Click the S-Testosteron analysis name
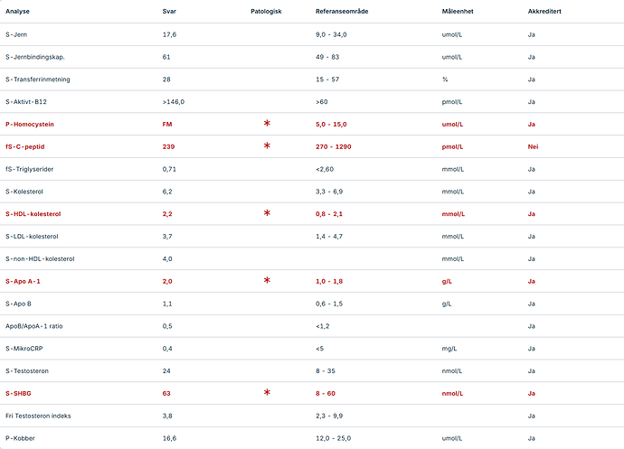624x449 pixels. (27, 370)
